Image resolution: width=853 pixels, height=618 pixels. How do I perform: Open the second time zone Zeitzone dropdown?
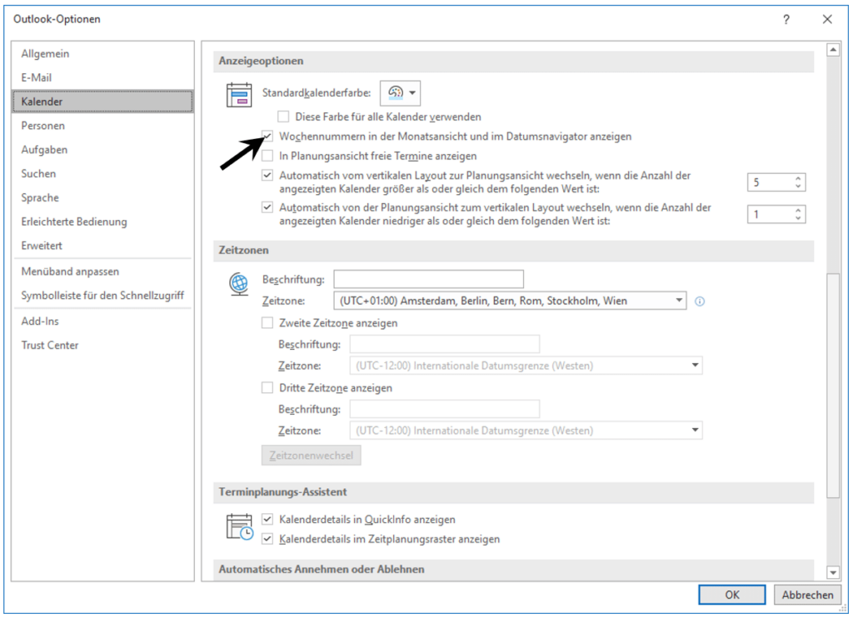pyautogui.click(x=526, y=366)
